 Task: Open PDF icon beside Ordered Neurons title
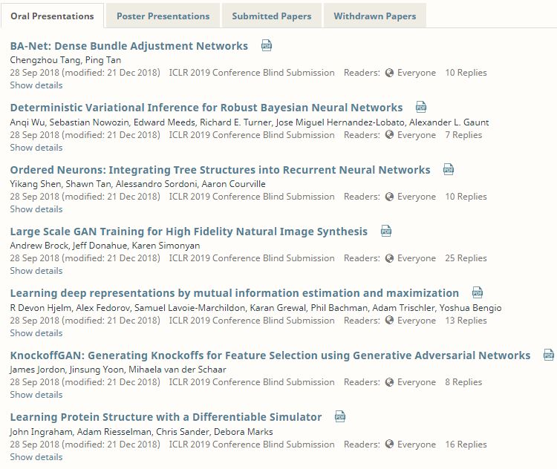pos(449,169)
